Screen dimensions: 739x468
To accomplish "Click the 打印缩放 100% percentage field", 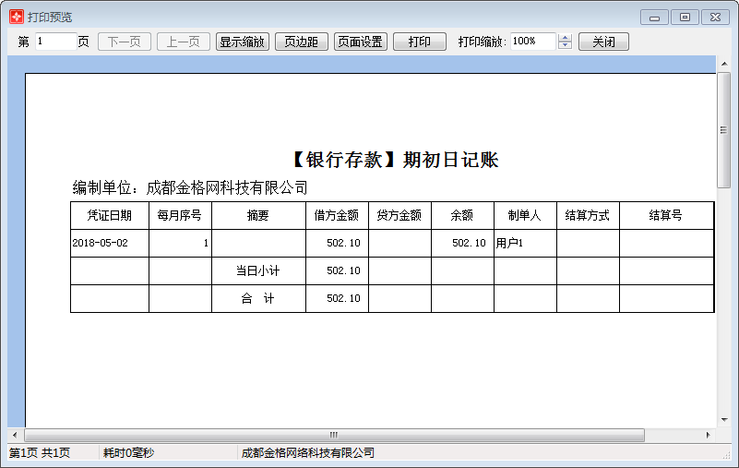I will [x=532, y=42].
